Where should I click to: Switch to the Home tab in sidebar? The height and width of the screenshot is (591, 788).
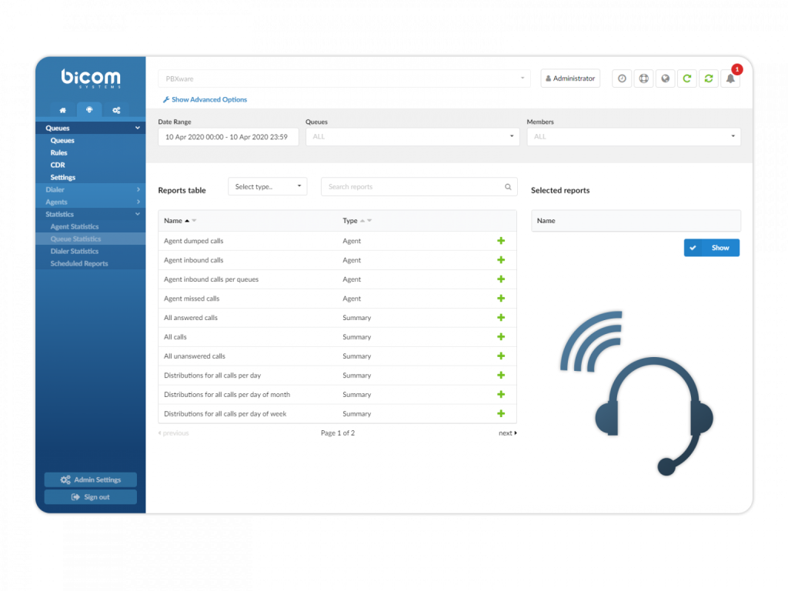[x=62, y=110]
